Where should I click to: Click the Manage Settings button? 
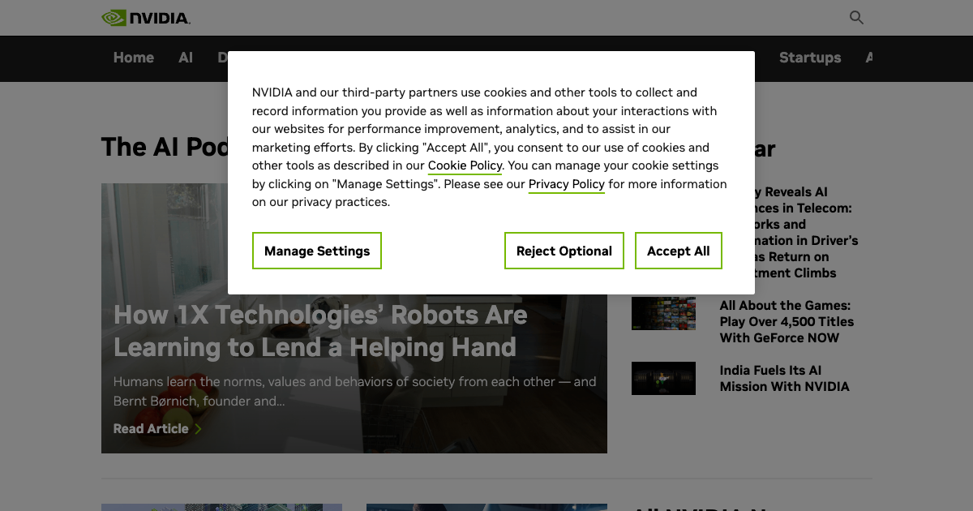point(317,251)
